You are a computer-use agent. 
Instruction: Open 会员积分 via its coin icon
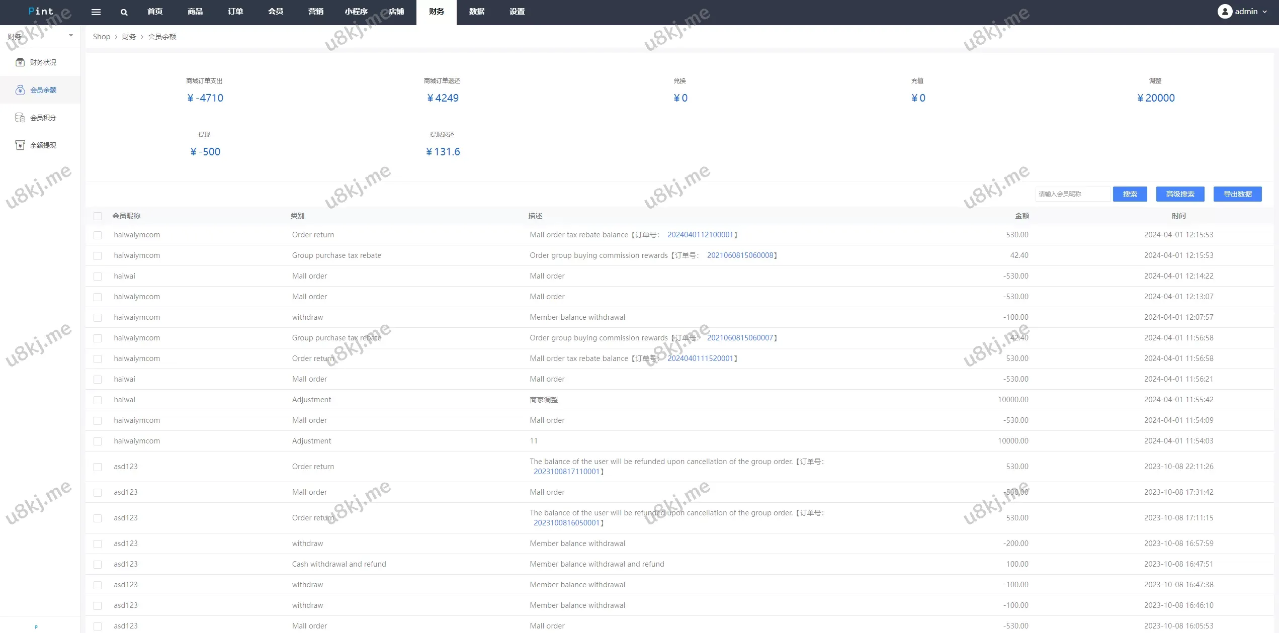click(x=20, y=118)
